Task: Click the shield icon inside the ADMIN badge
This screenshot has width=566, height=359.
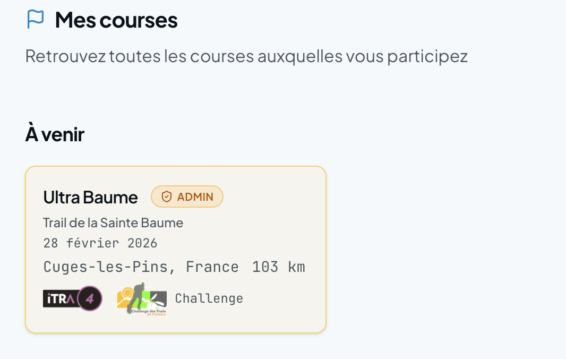Action: [166, 196]
